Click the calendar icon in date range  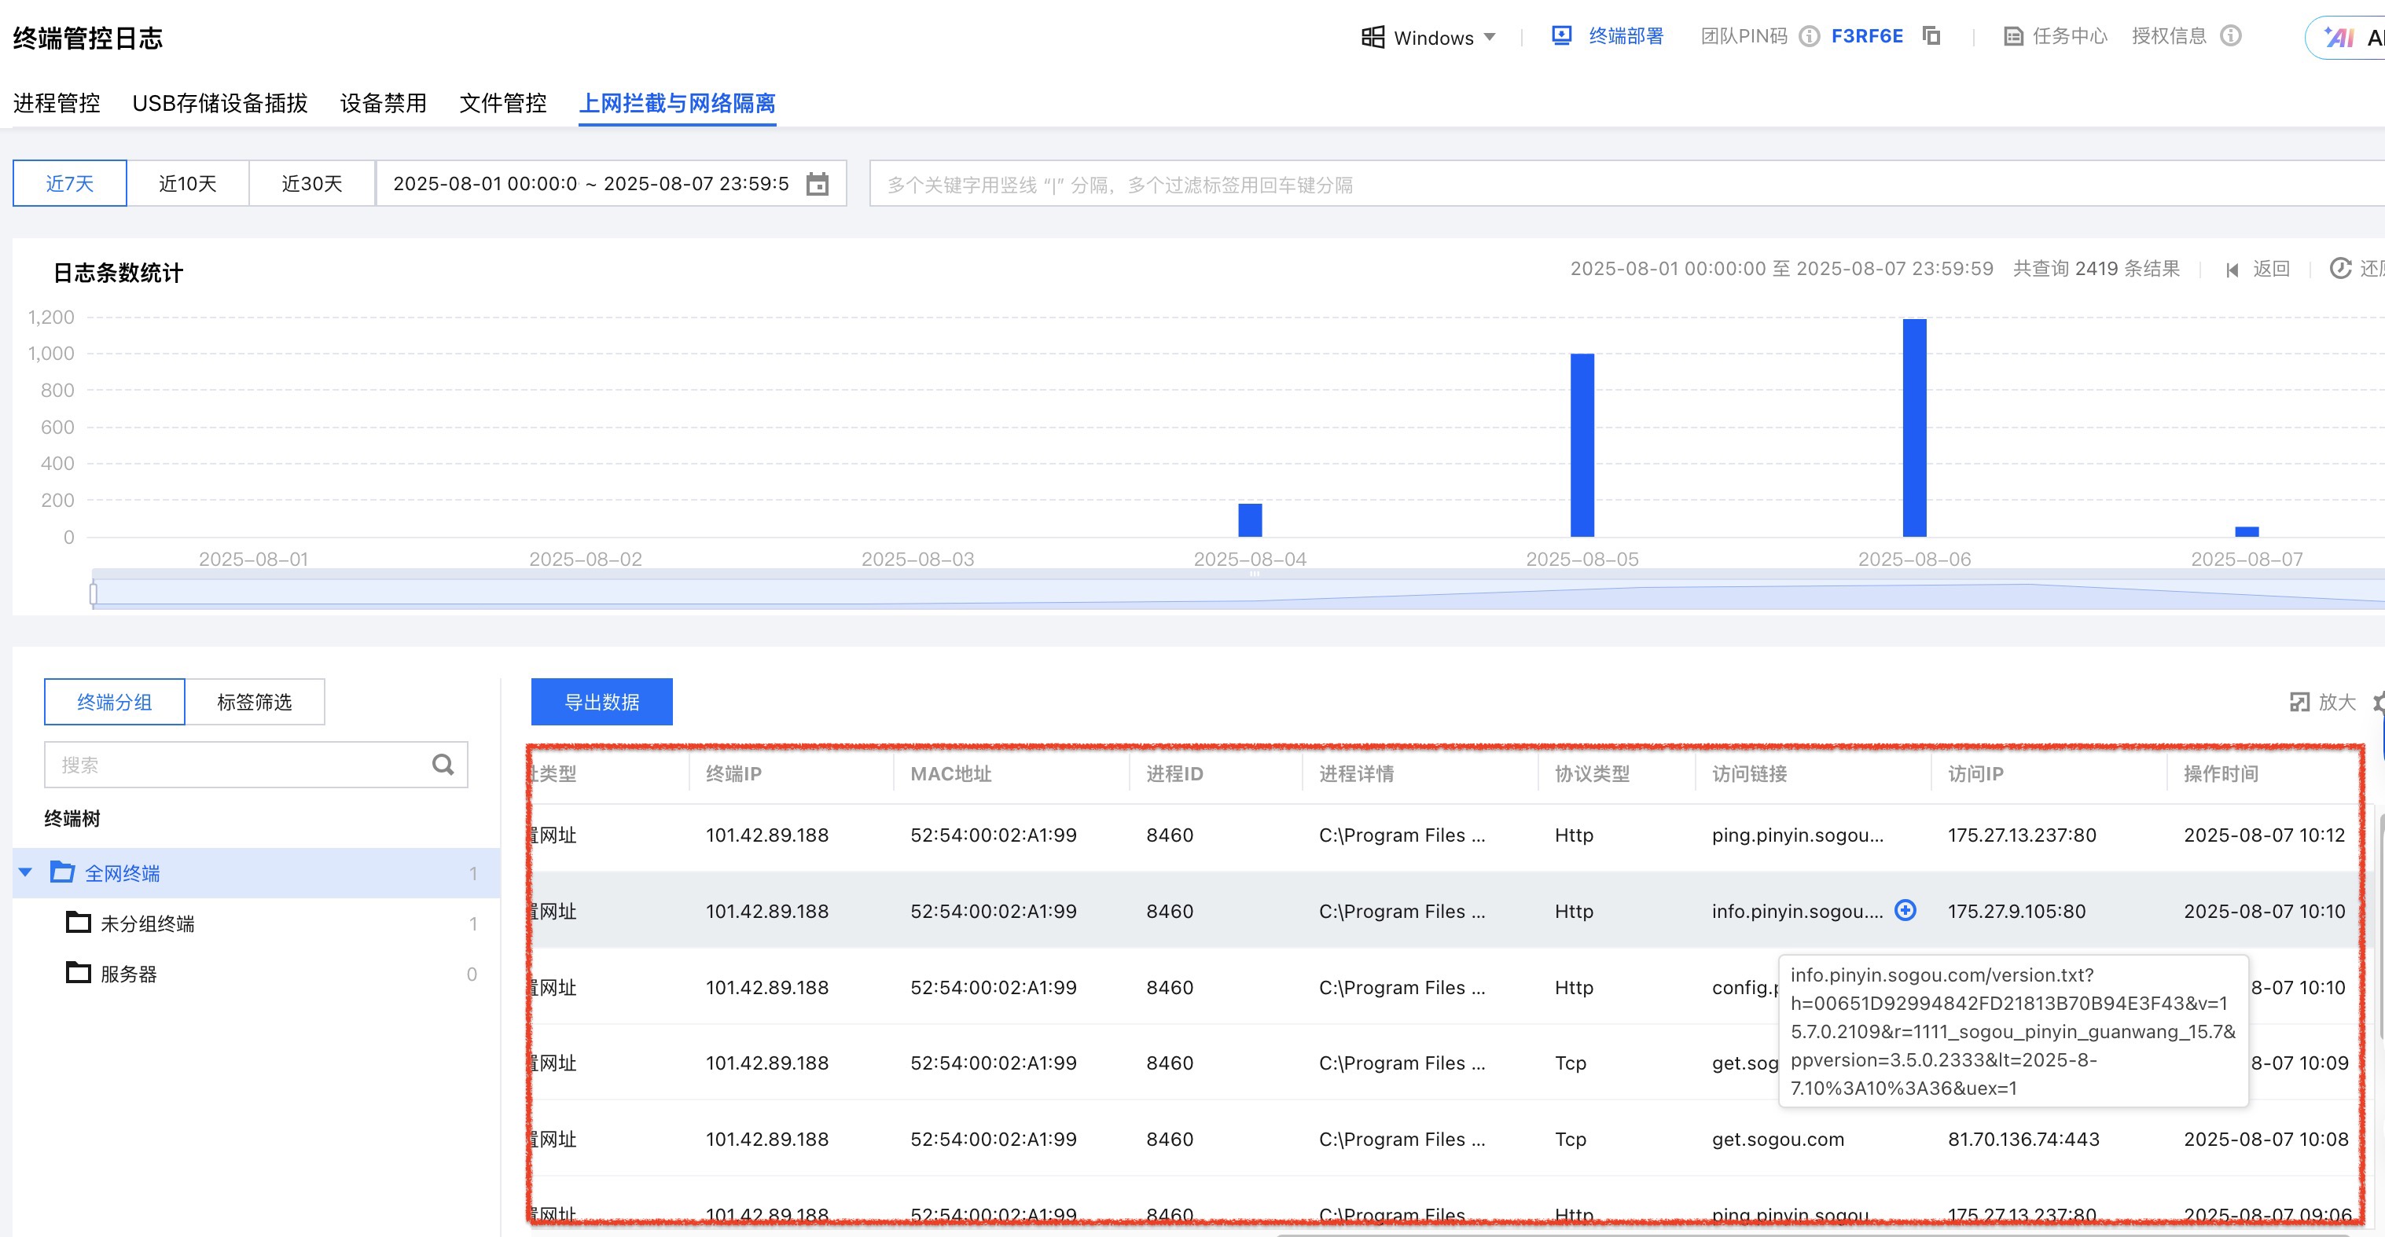817,184
